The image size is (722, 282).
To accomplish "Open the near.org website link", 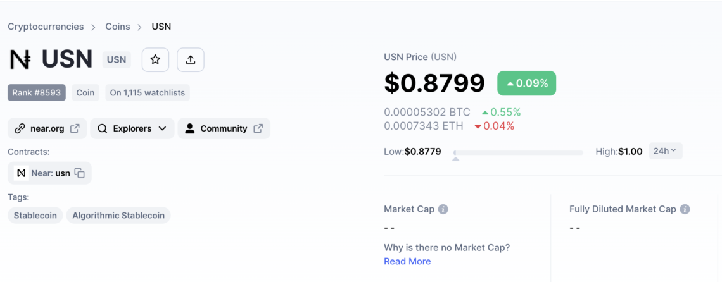I will pyautogui.click(x=47, y=128).
